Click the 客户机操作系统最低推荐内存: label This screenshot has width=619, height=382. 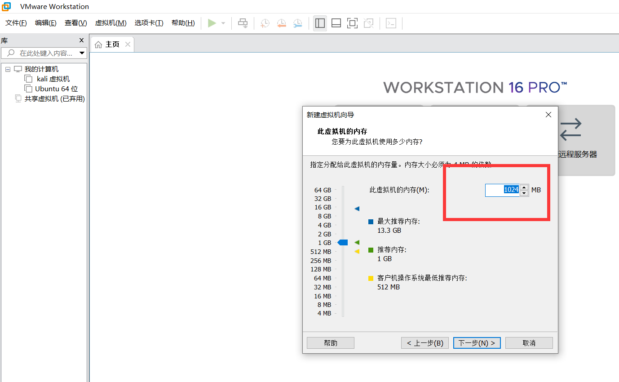tap(422, 278)
